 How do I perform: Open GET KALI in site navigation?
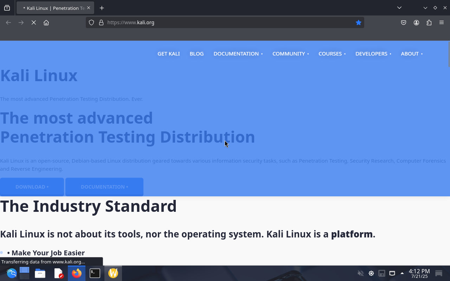point(168,54)
